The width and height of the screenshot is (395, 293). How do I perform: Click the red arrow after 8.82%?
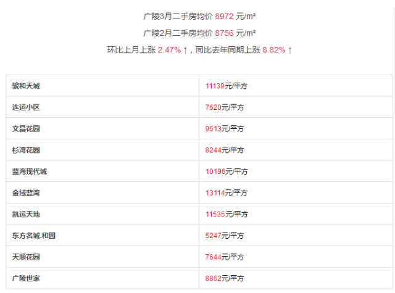[289, 50]
